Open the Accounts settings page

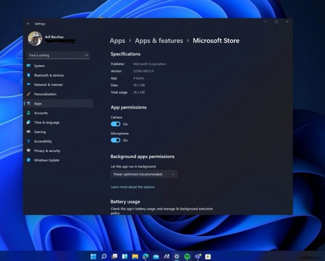[x=41, y=113]
